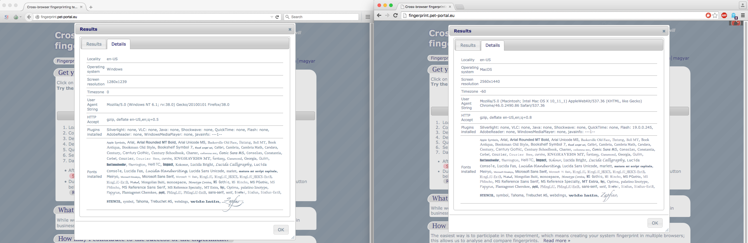Click the blocked plugin icon in Chrome's address bar
748x243 pixels.
(x=708, y=15)
